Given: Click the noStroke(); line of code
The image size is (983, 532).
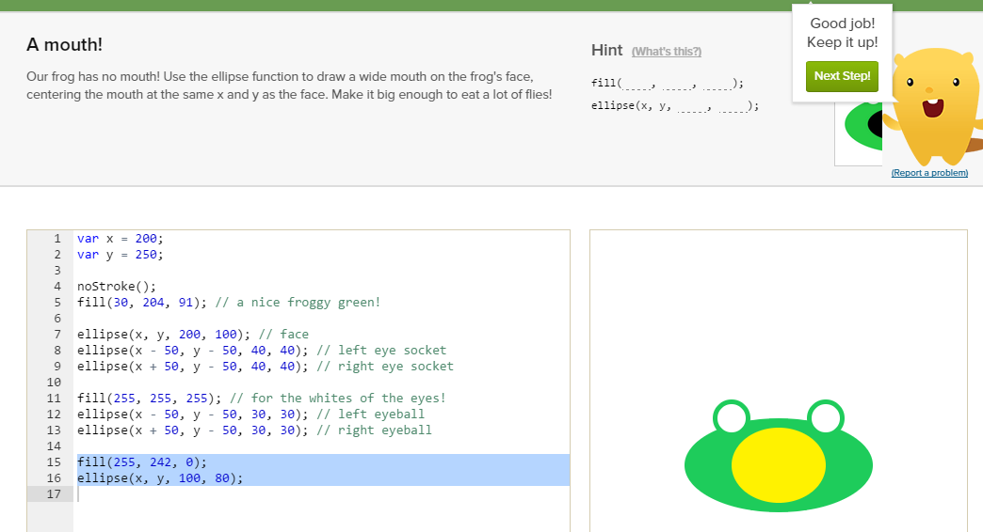Looking at the screenshot, I should pyautogui.click(x=117, y=287).
